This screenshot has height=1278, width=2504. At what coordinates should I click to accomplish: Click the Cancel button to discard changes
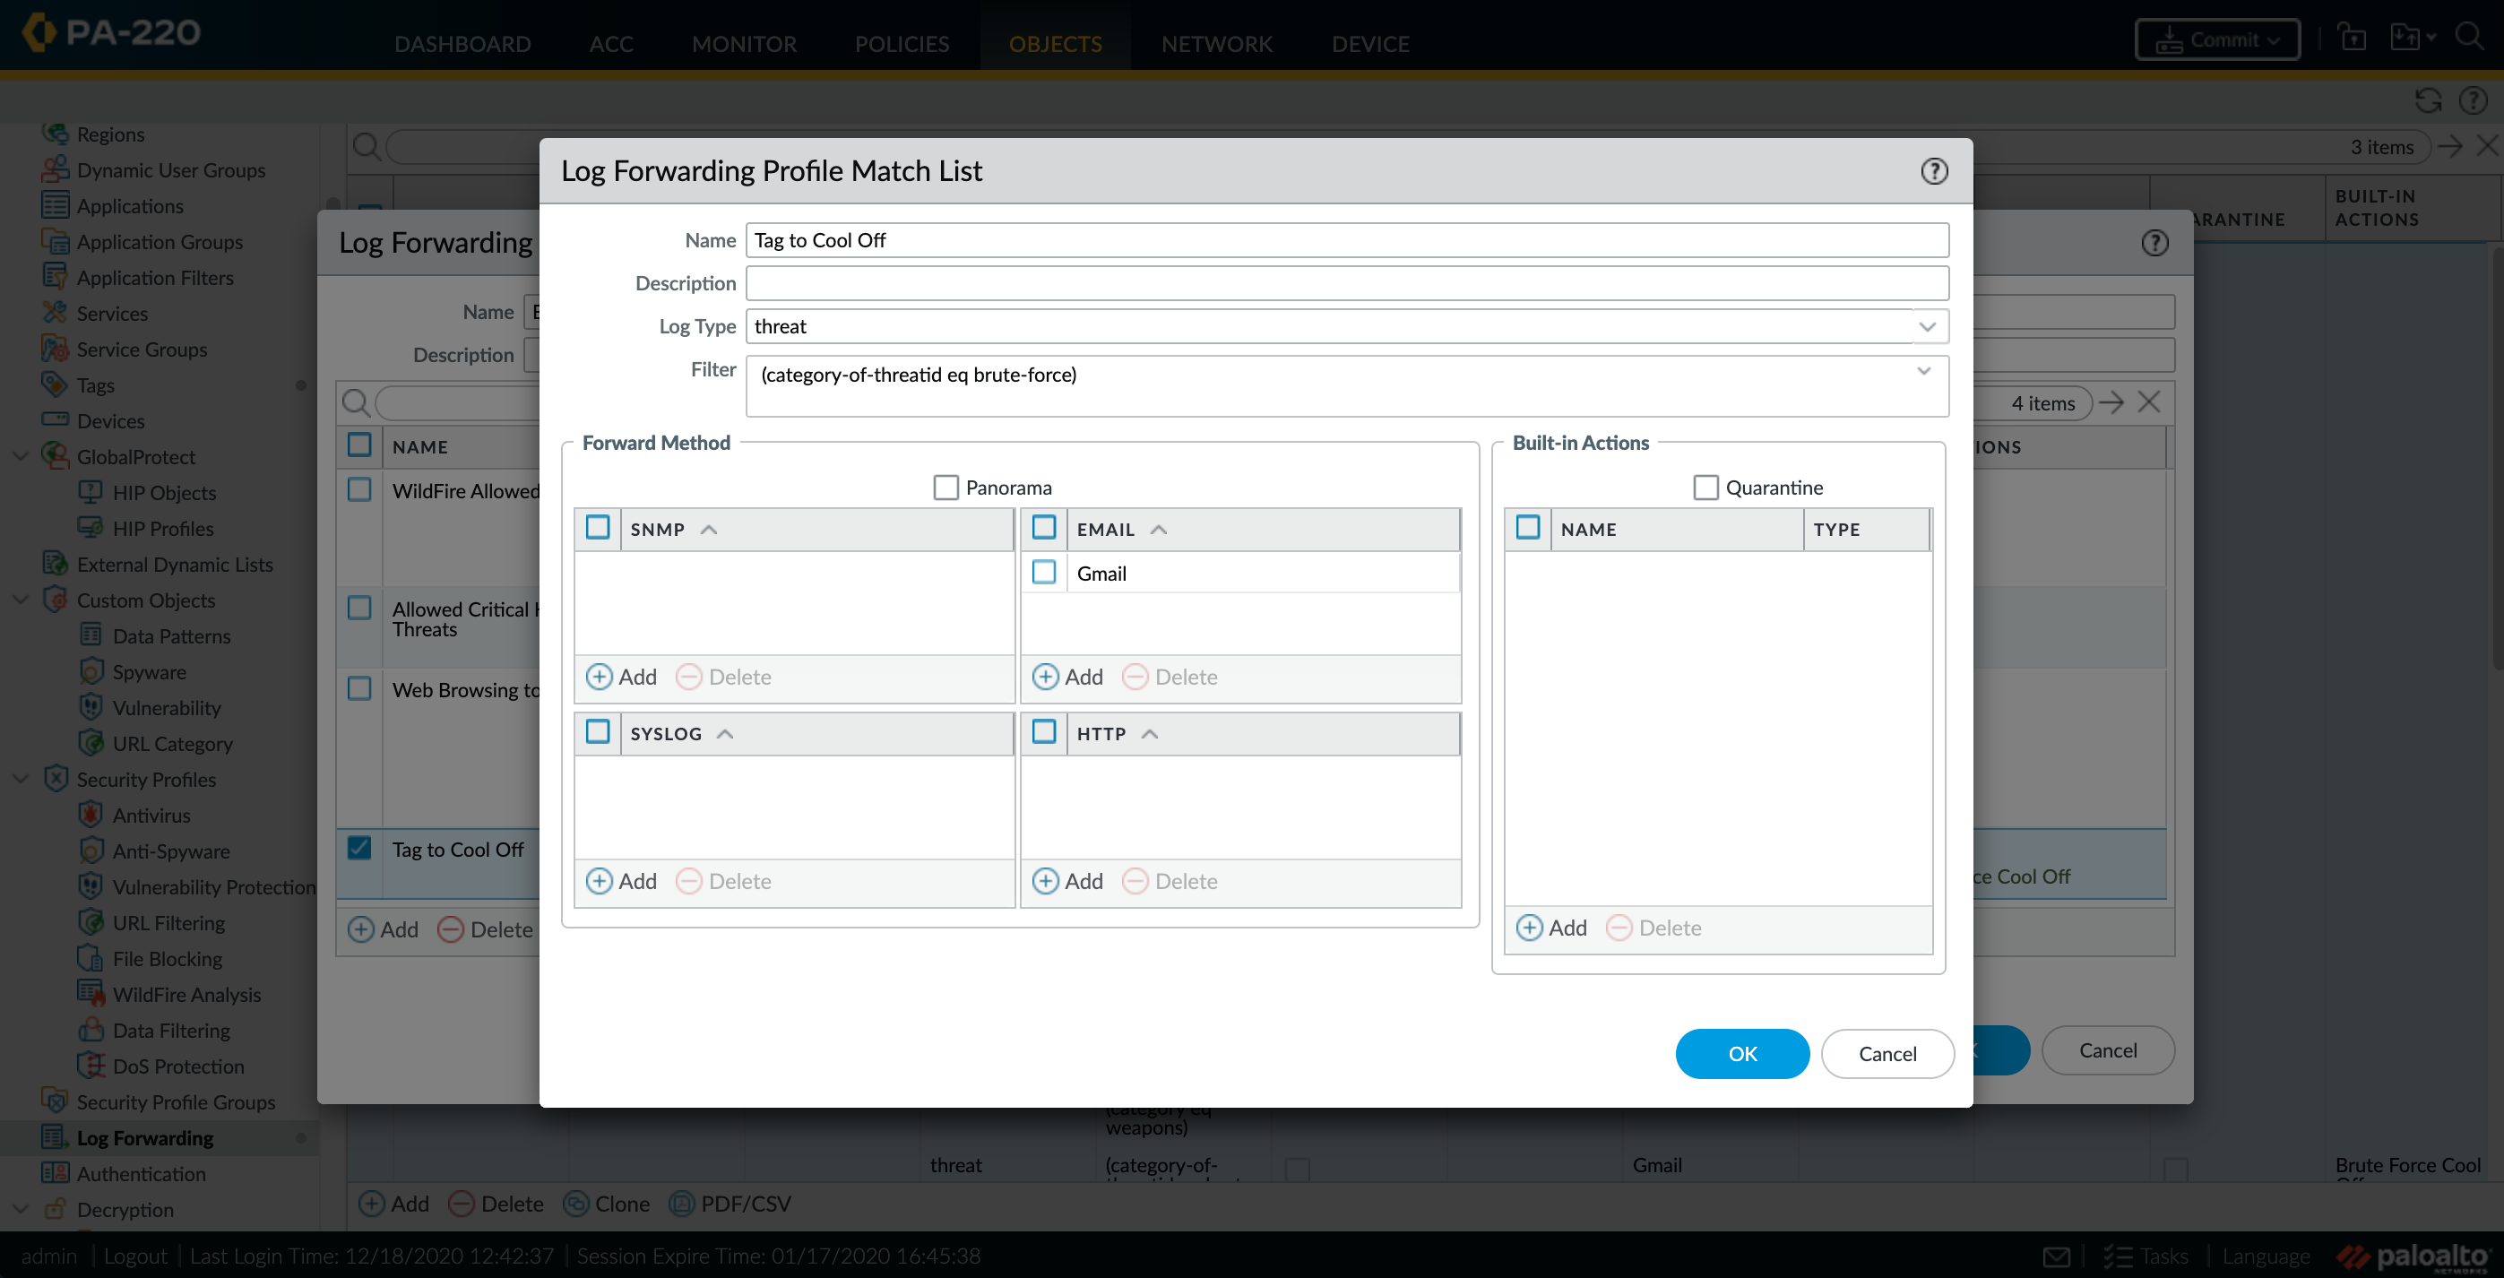click(1888, 1053)
